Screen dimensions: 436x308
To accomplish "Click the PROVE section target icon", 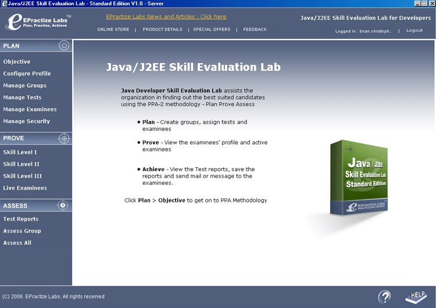I will click(x=64, y=138).
